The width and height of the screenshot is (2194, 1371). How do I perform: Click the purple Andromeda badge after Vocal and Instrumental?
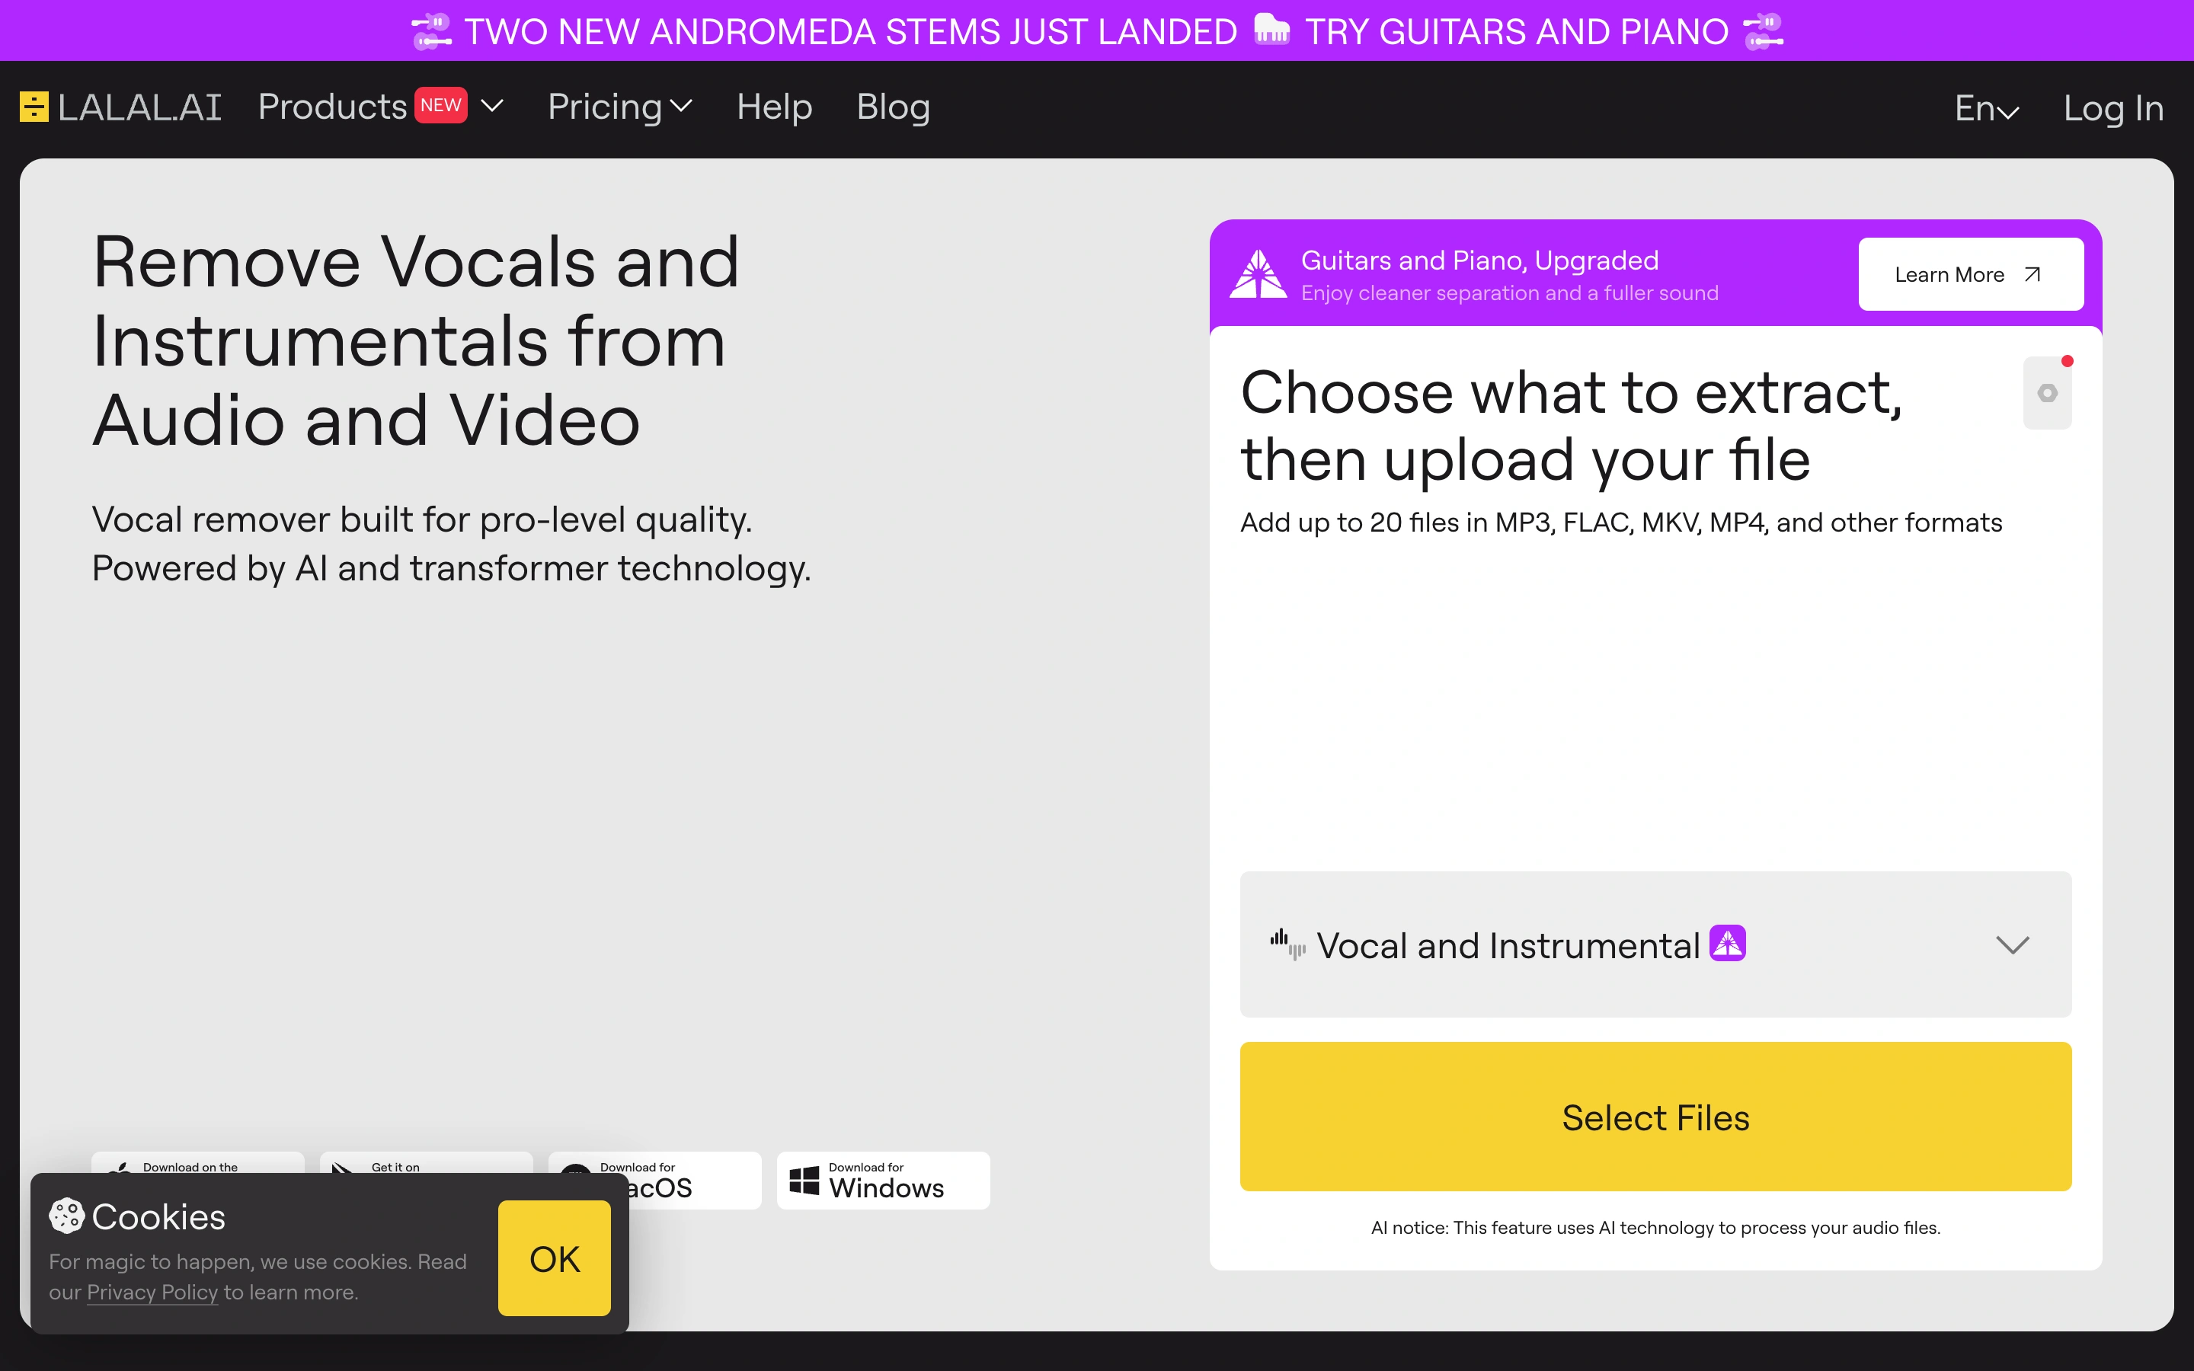point(1727,942)
